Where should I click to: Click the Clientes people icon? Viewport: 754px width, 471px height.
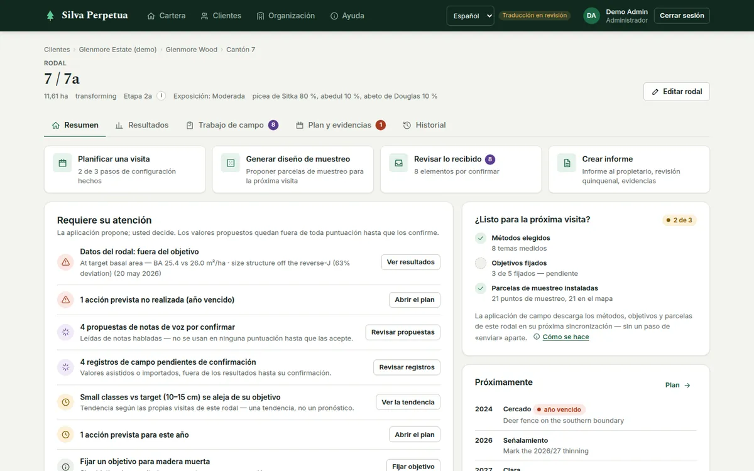[204, 16]
